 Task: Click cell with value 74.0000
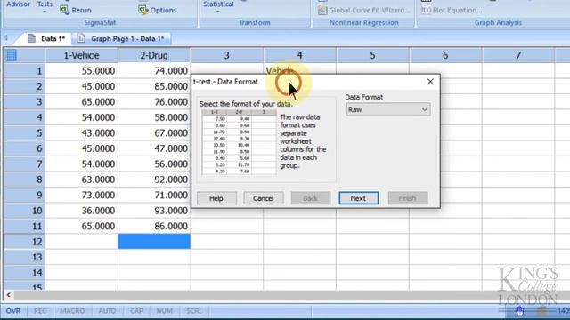click(x=154, y=71)
